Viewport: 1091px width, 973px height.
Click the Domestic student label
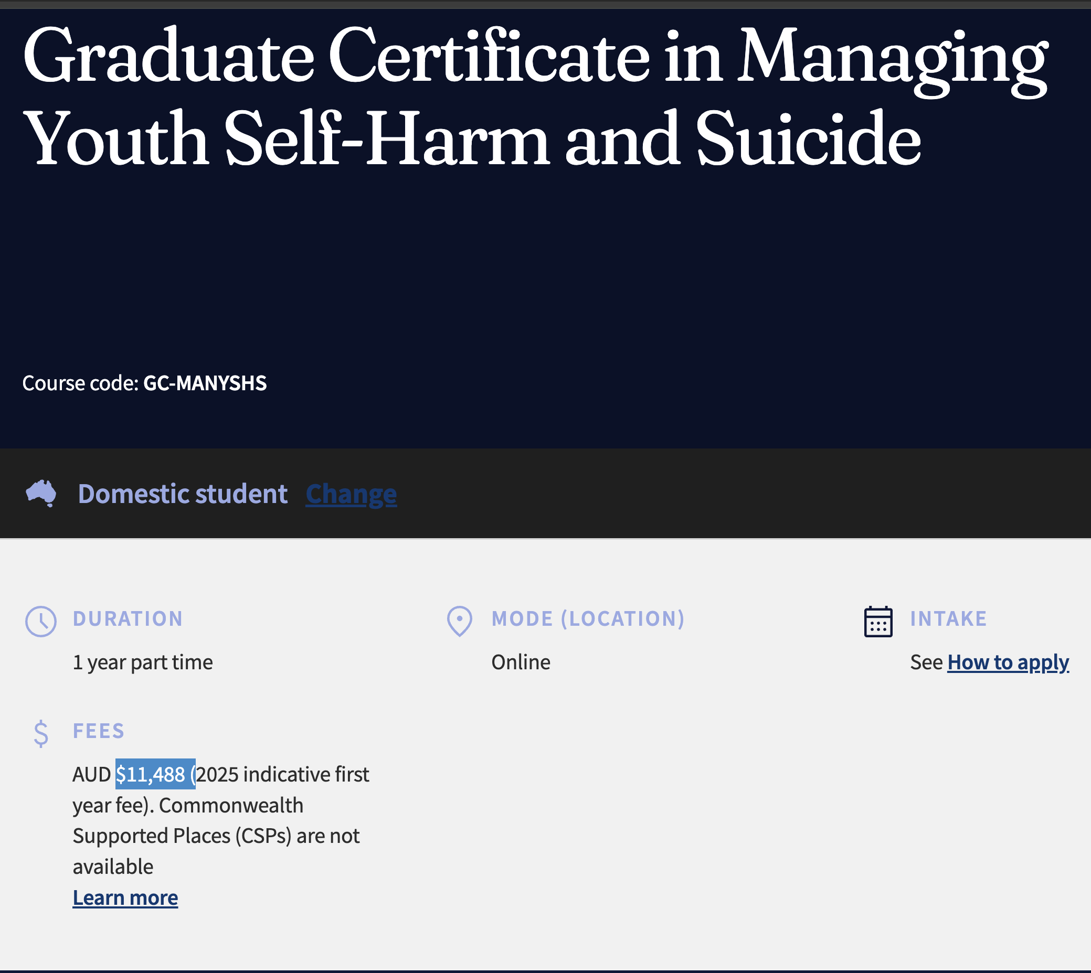tap(183, 494)
